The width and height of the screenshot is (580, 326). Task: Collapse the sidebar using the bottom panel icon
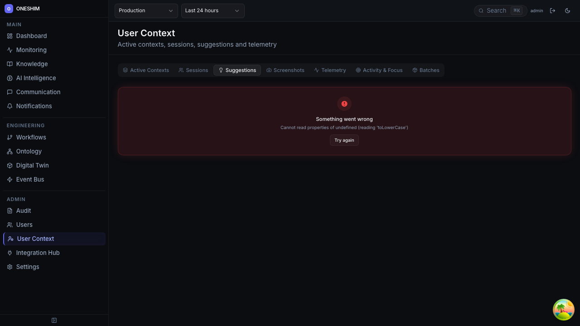coord(54,321)
